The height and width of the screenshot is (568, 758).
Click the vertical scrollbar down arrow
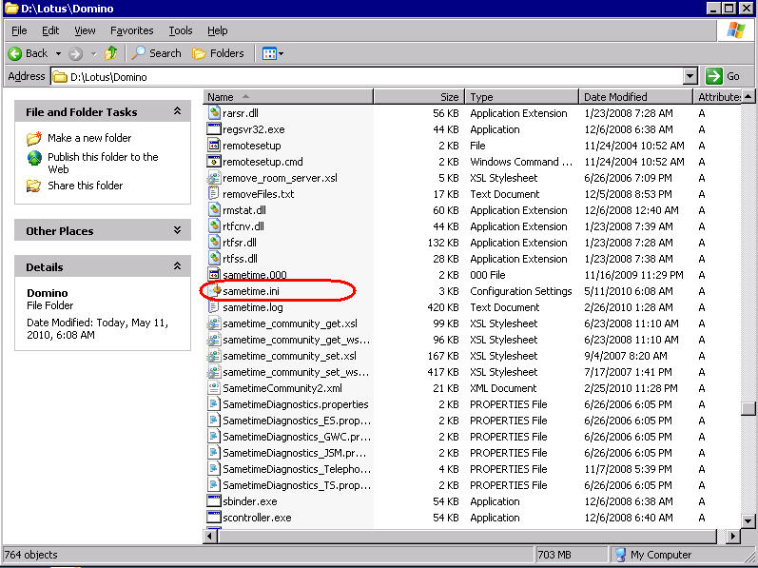click(748, 521)
